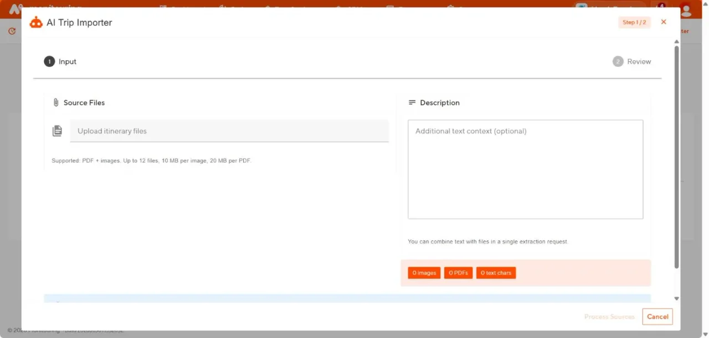Click the Source Files heading

pos(84,103)
